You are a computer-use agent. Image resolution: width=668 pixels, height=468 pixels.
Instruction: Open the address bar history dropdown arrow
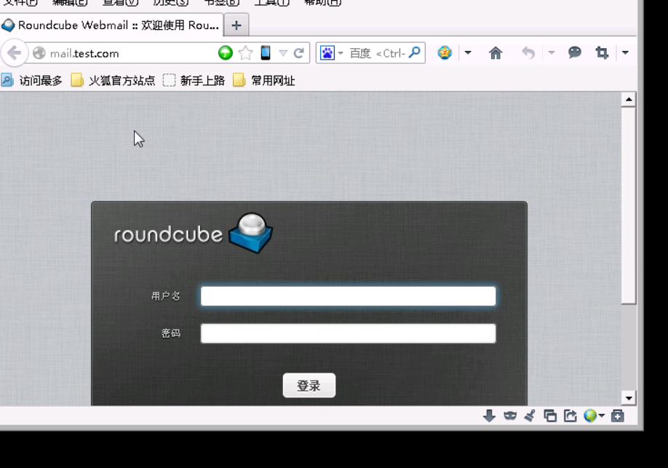pyautogui.click(x=283, y=53)
